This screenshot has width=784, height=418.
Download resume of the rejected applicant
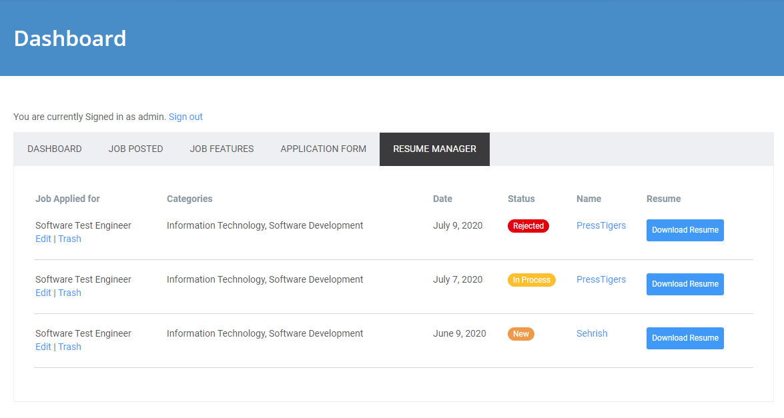[685, 230]
